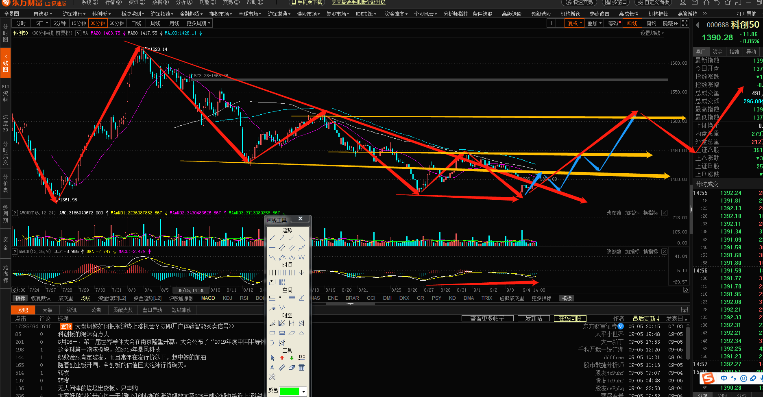Place a green down-arrow marker
The width and height of the screenshot is (763, 397).
292,358
